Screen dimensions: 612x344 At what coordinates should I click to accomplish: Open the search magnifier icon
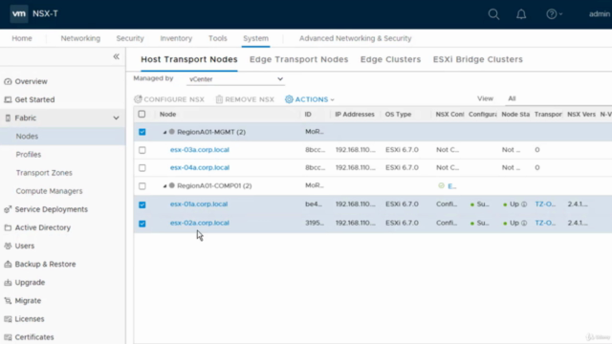(493, 14)
